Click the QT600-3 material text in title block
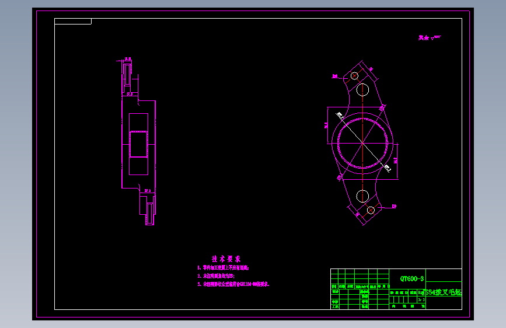 coord(412,278)
